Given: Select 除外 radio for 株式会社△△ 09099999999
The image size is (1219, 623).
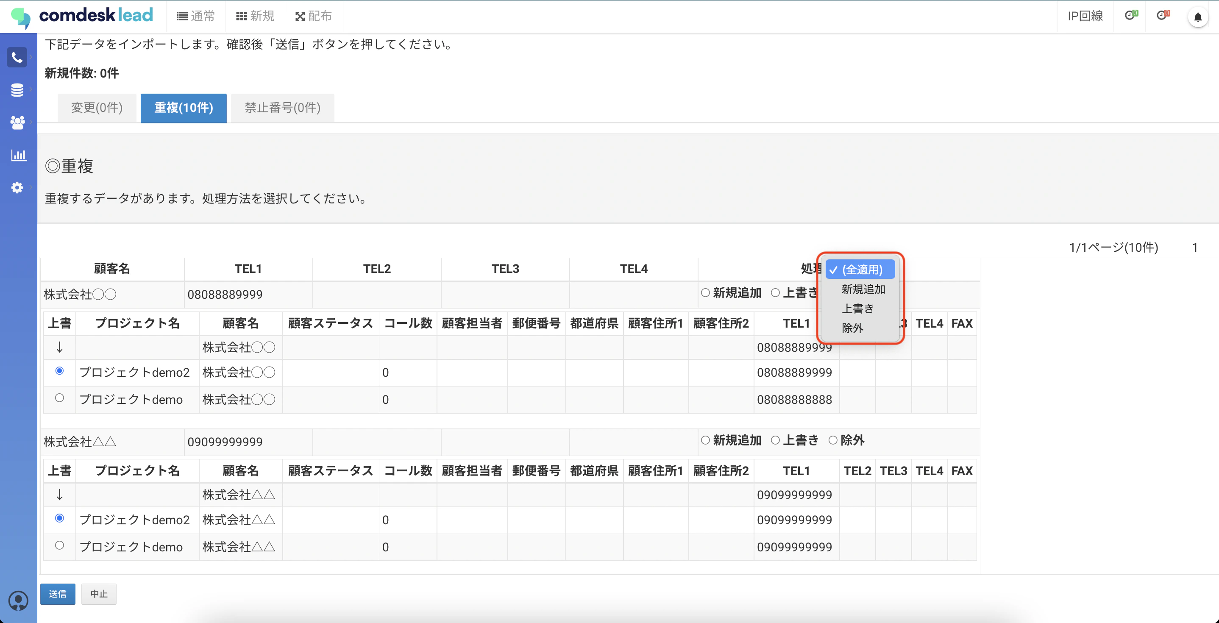Looking at the screenshot, I should point(833,440).
